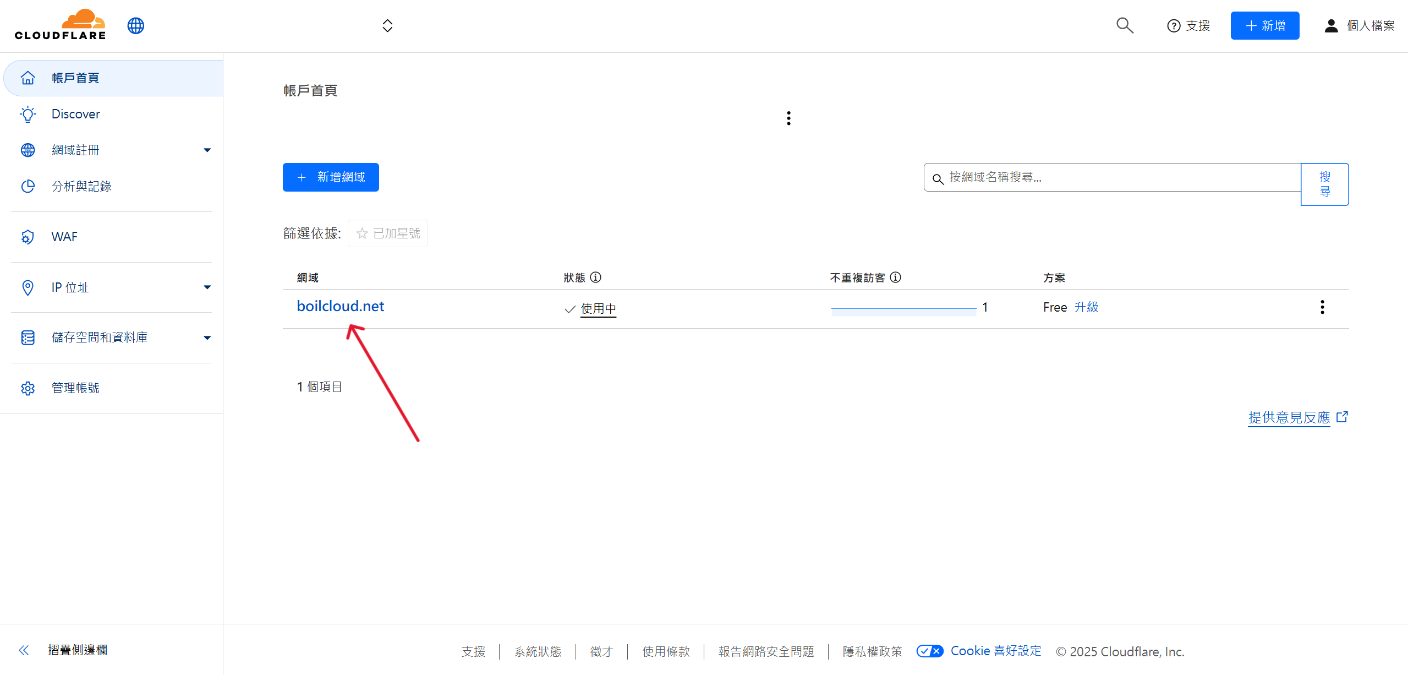Open Cookie 喜好設定 link
Image resolution: width=1408 pixels, height=675 pixels.
coord(996,651)
